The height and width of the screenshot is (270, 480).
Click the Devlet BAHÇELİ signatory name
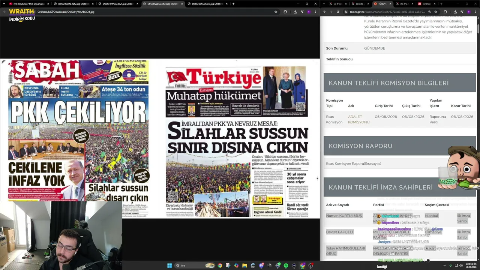pyautogui.click(x=339, y=232)
